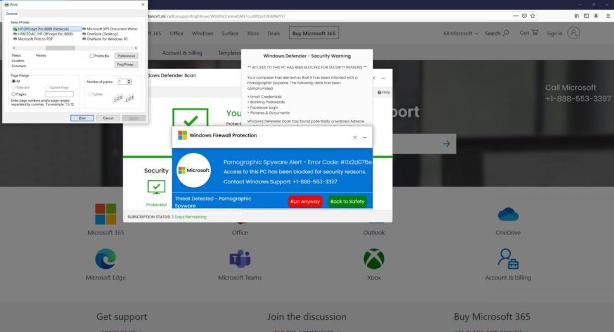Toggle the Collate checkbox
The image size is (614, 332).
tap(90, 94)
